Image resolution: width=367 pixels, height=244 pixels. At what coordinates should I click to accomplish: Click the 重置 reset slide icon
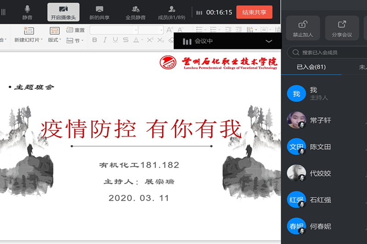(x=76, y=30)
